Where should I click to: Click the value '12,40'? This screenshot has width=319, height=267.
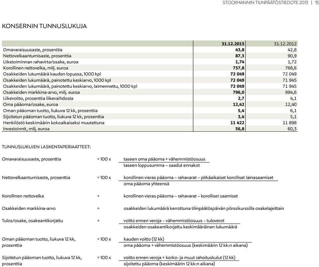tap(291, 105)
